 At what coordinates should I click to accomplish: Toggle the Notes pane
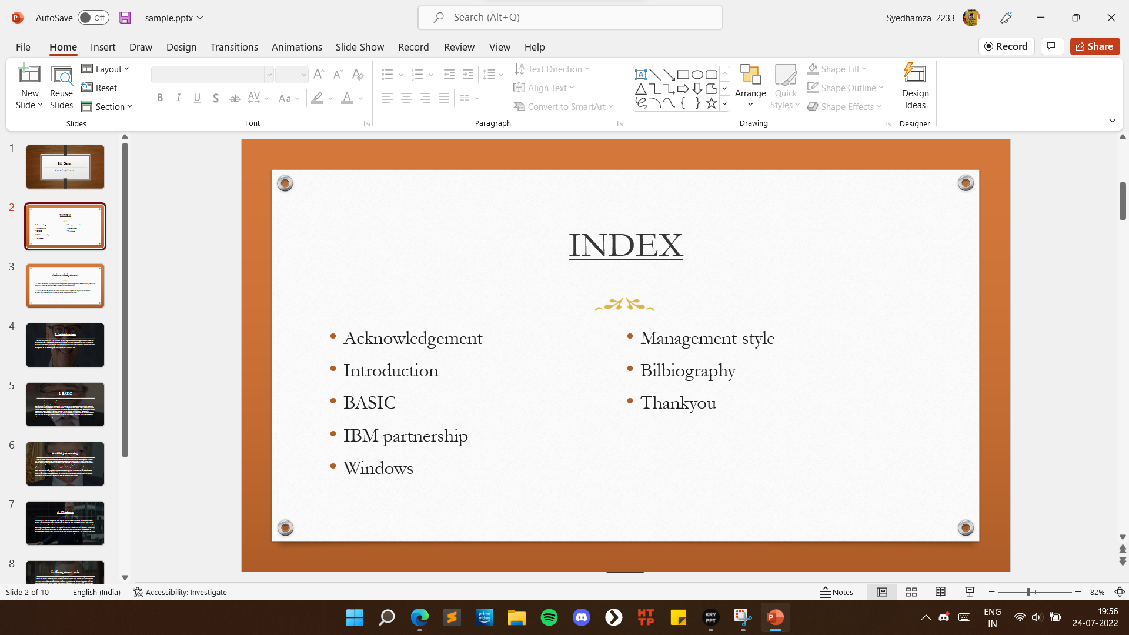(836, 592)
